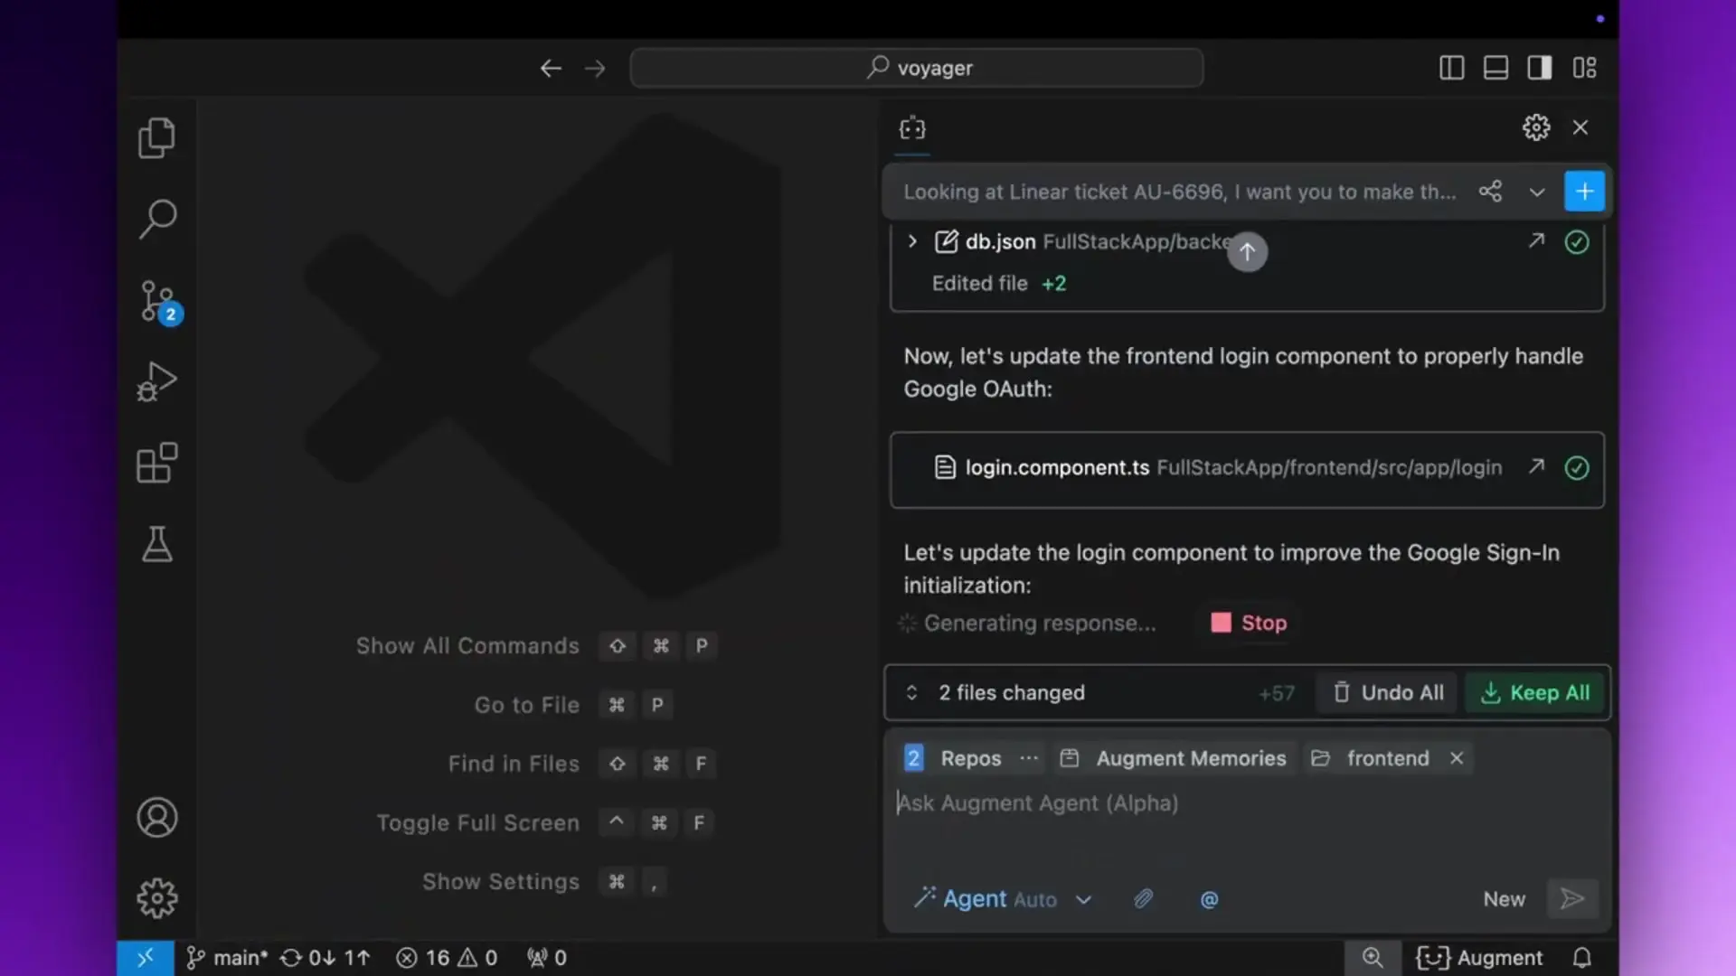Toggle the secondary side bar layout icon
Screen dimensions: 1736x976
click(1540, 68)
